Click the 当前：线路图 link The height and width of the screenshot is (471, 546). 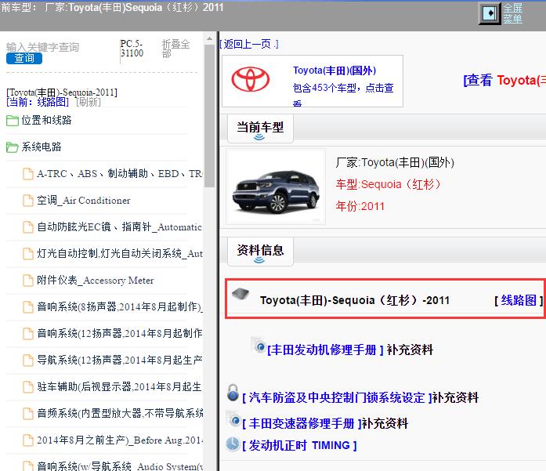pos(38,102)
